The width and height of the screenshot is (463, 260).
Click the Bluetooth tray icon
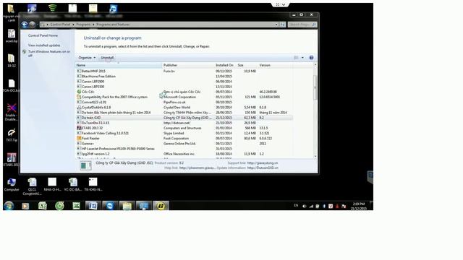pyautogui.click(x=324, y=207)
